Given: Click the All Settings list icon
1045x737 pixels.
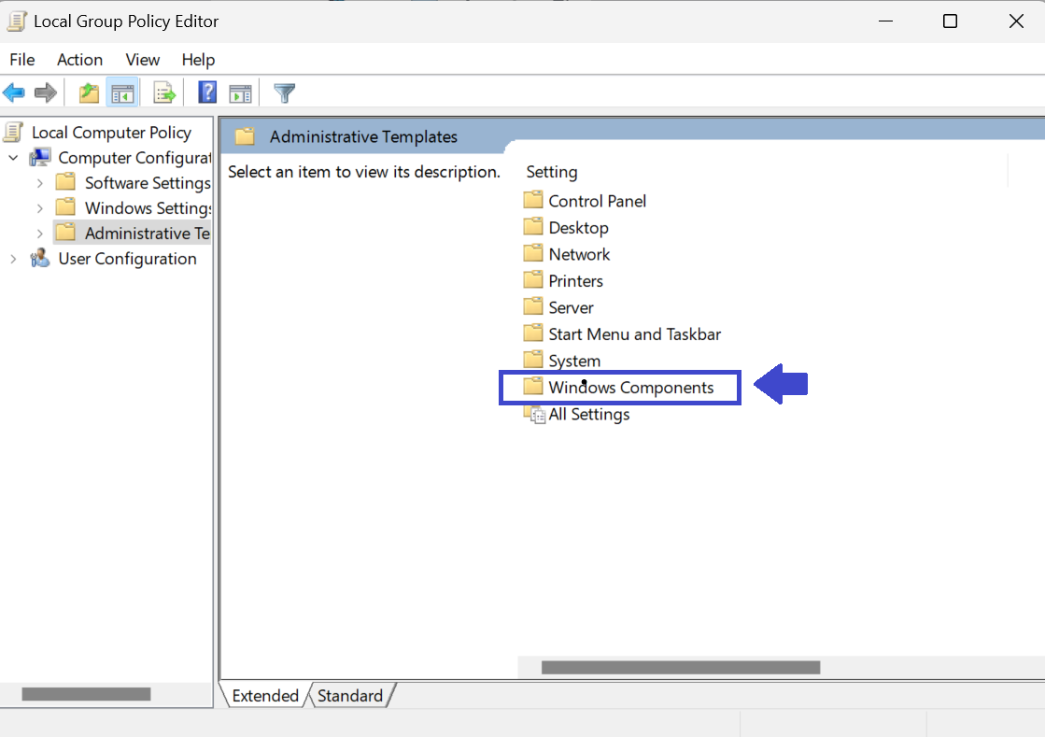Looking at the screenshot, I should pyautogui.click(x=534, y=414).
